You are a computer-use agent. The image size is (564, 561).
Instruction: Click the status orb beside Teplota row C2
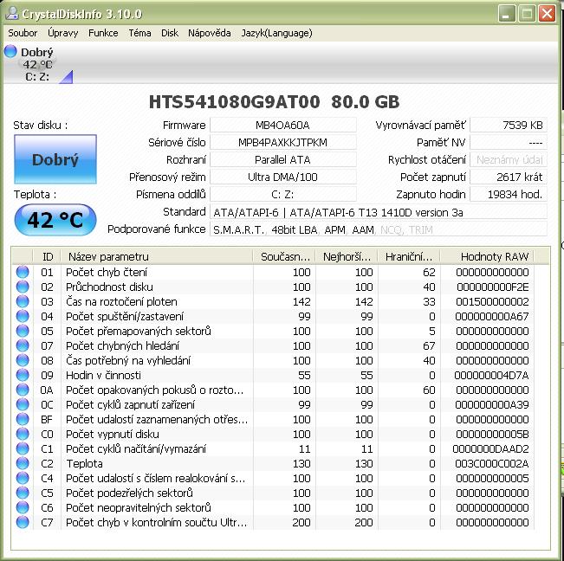coord(23,463)
